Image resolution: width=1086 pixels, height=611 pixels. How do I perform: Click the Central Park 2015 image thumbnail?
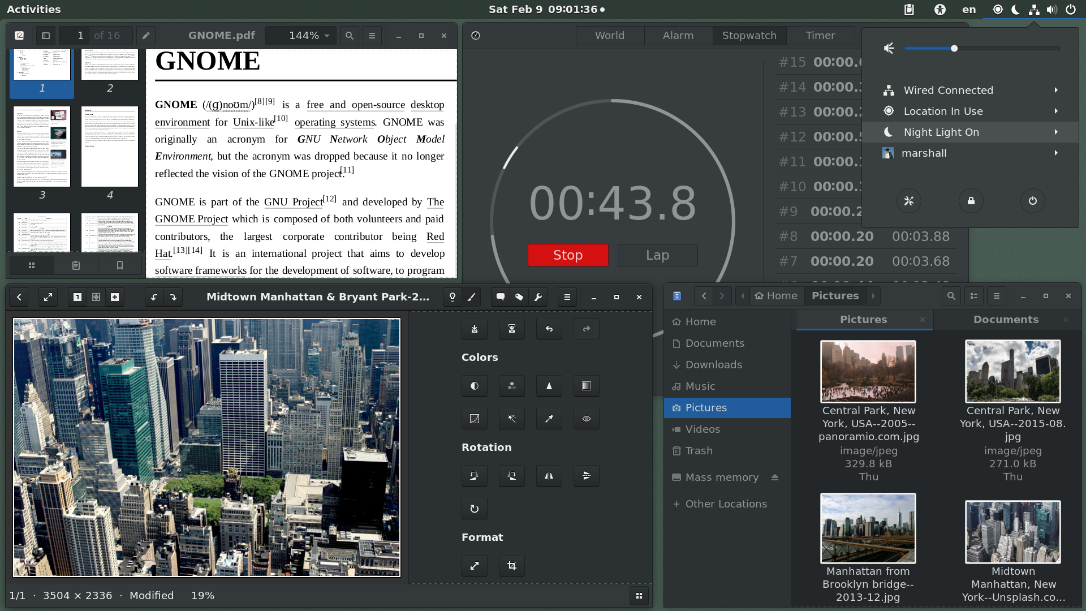[x=1011, y=371]
